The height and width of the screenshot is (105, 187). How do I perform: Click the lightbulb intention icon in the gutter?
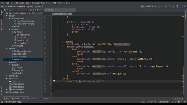[x=54, y=81]
